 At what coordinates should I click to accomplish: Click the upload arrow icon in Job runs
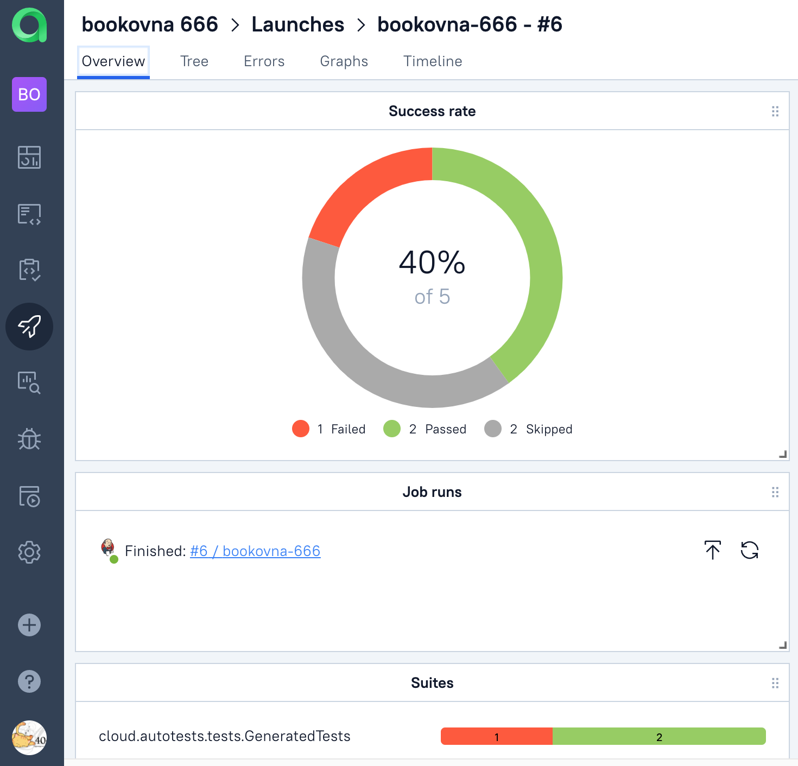pos(713,550)
